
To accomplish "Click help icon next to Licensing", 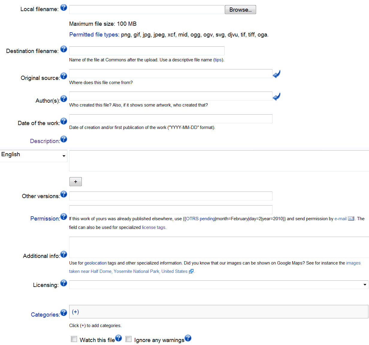I will pos(63,283).
